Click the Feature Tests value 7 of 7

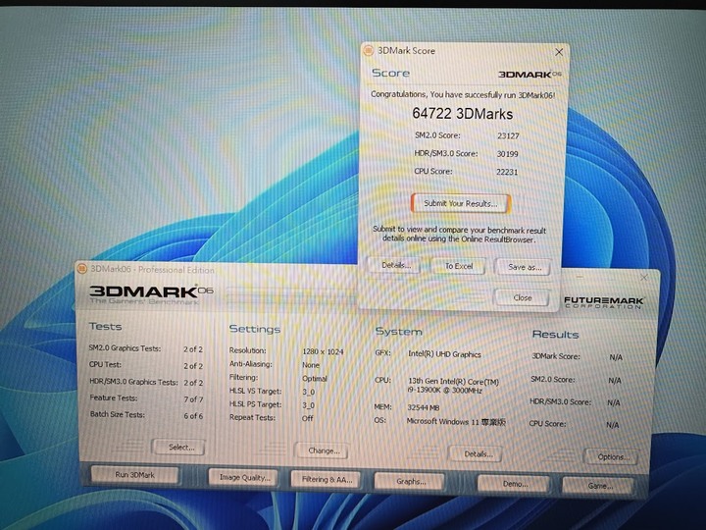coord(193,399)
